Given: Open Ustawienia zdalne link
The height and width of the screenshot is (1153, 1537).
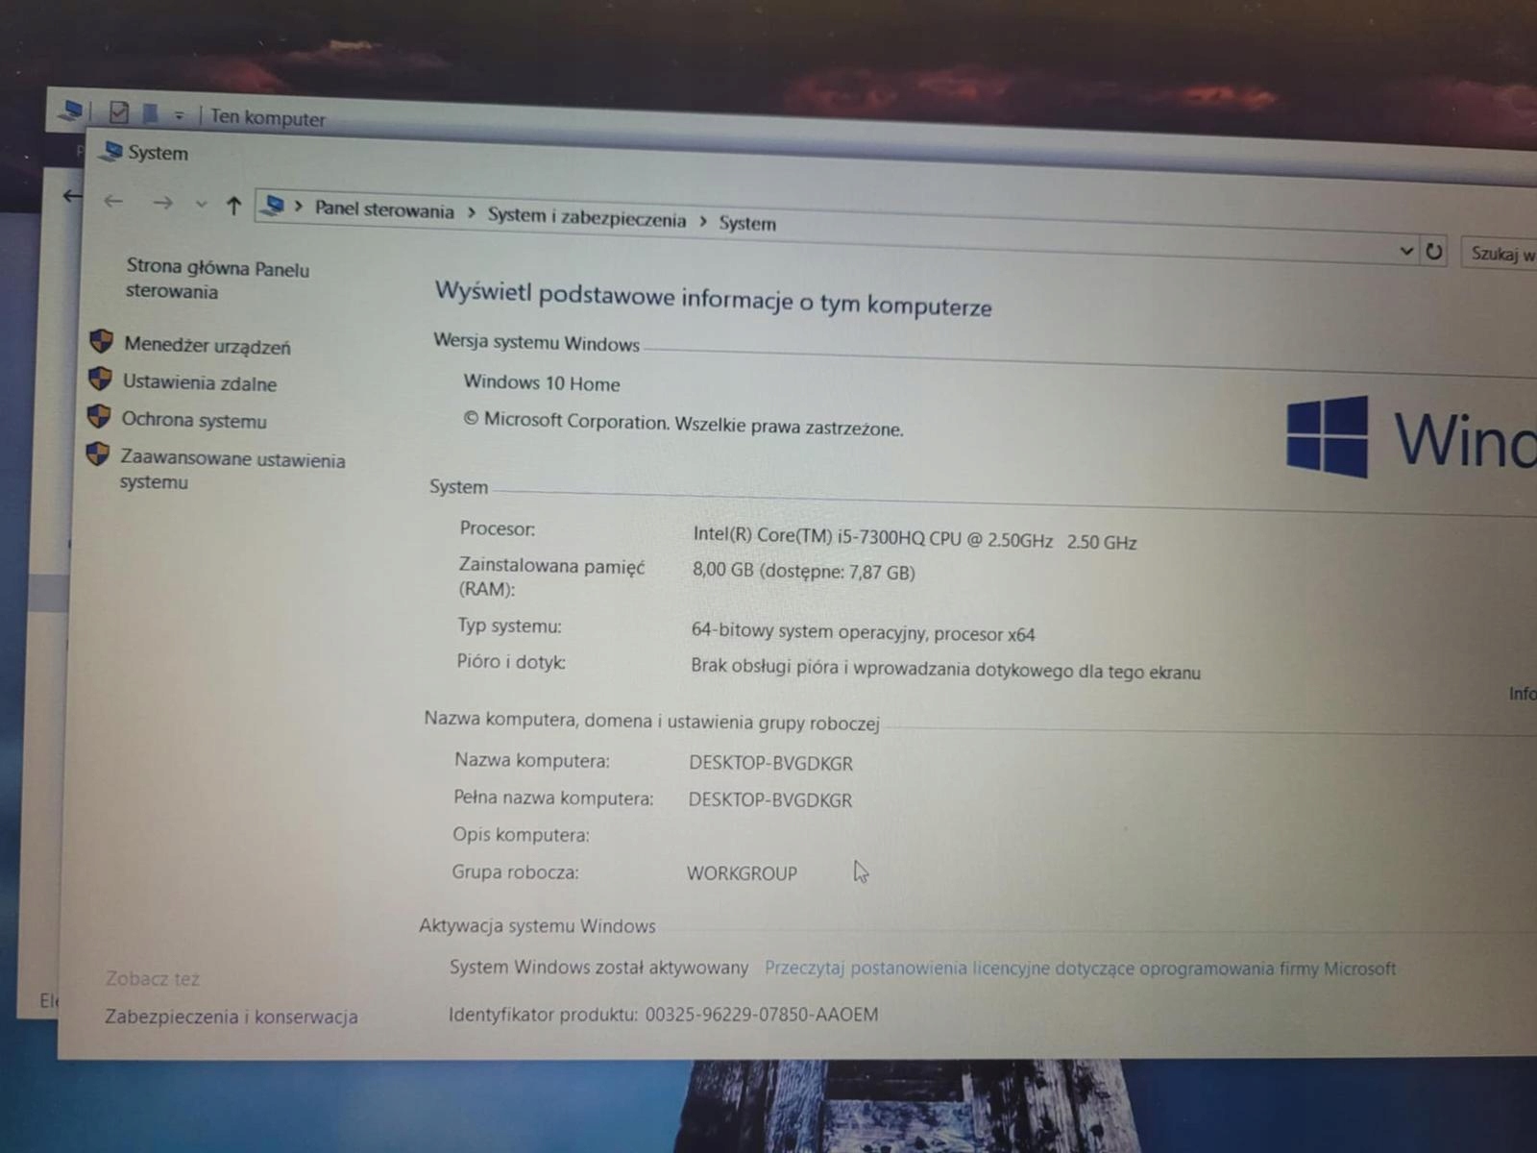Looking at the screenshot, I should tap(199, 382).
